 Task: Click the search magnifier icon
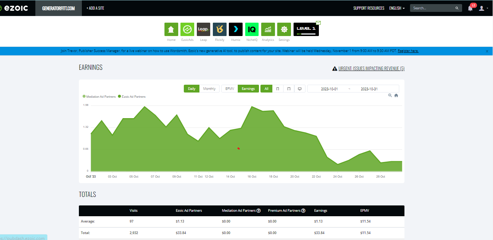(x=457, y=8)
